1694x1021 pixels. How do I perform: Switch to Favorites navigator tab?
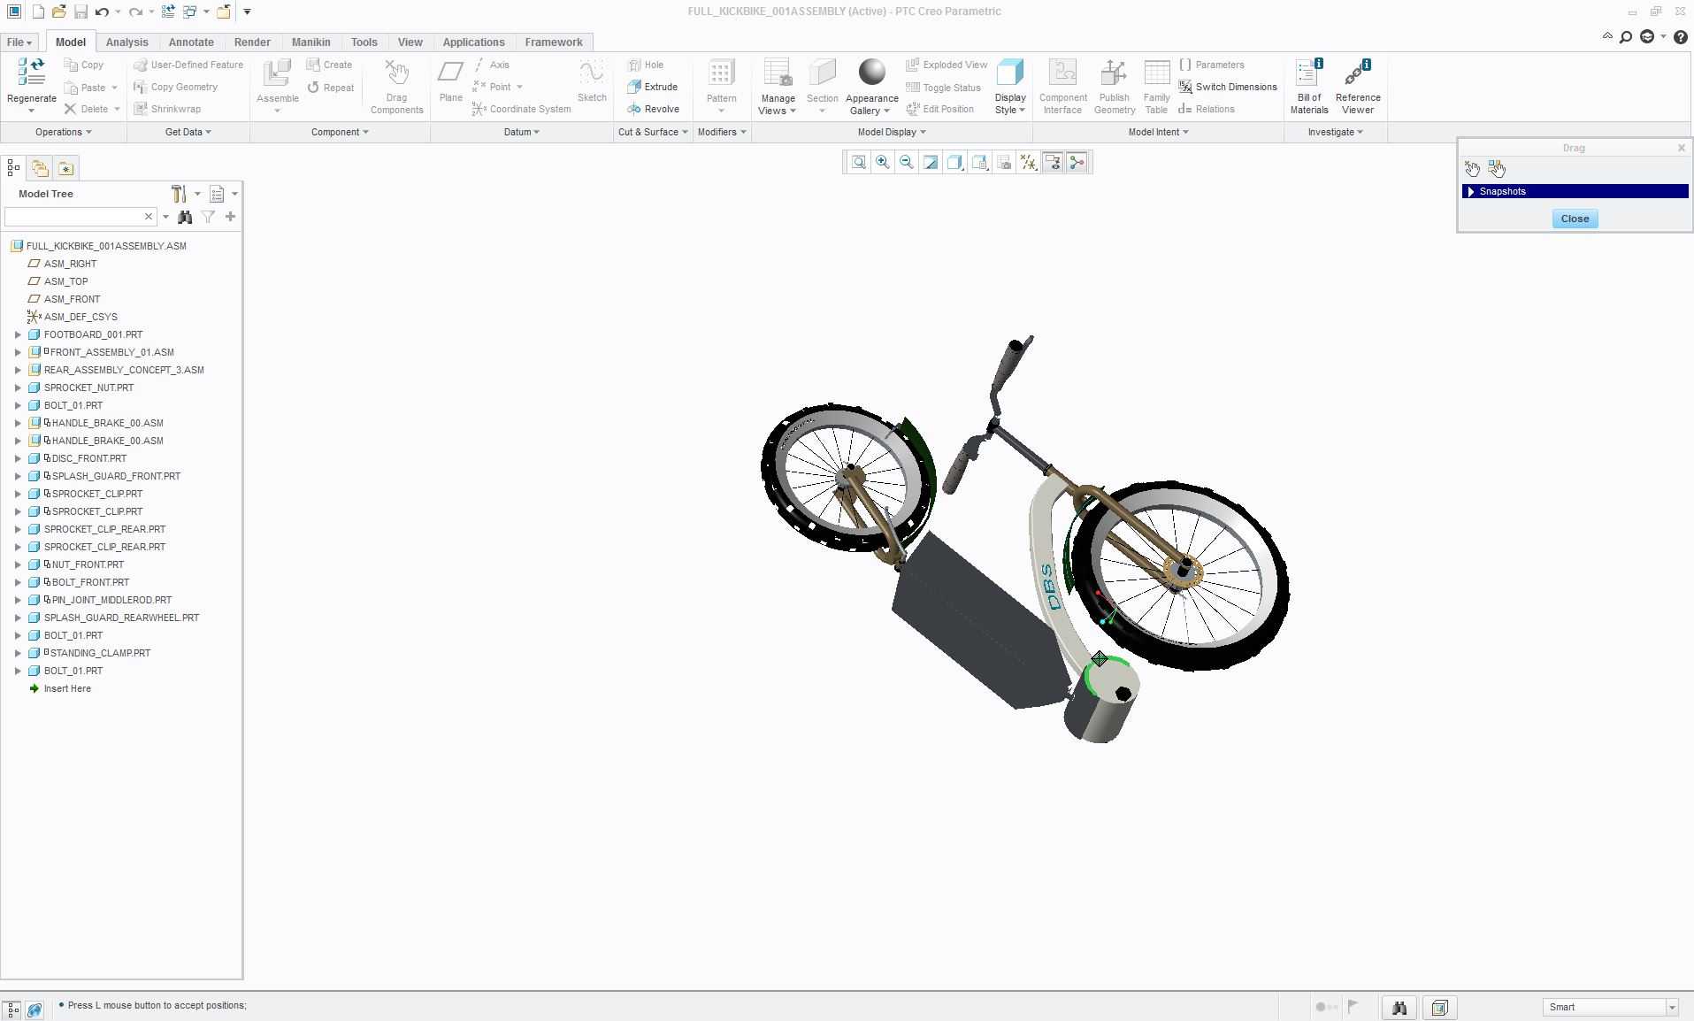65,168
